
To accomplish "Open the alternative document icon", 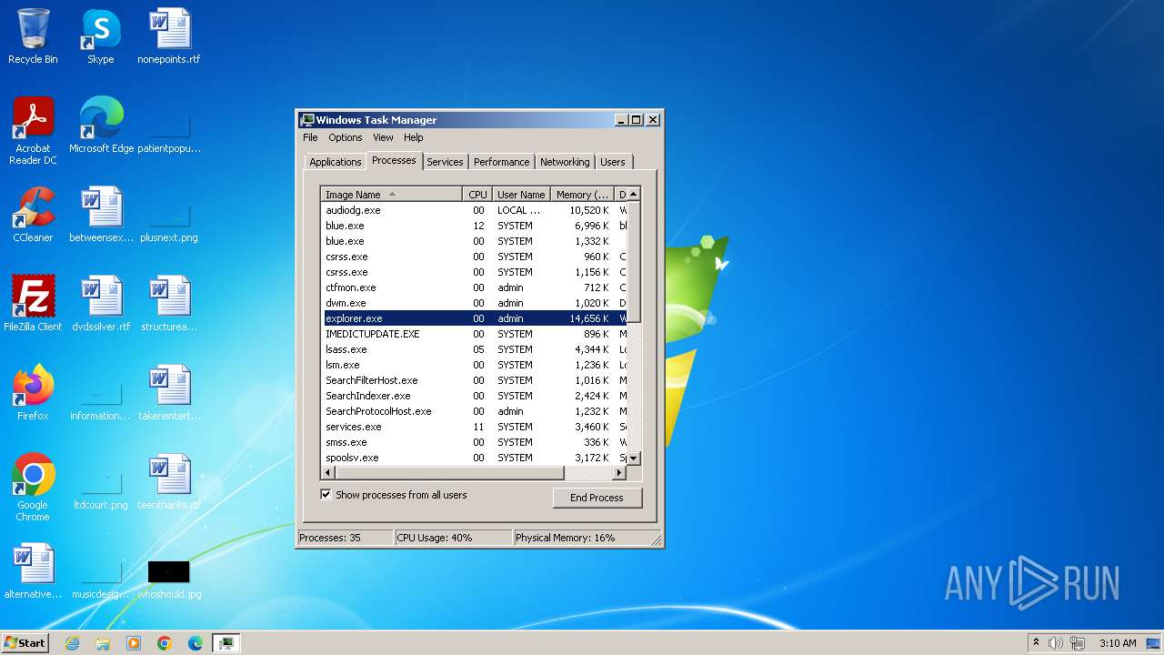I will click(33, 571).
